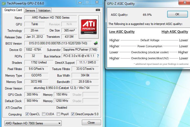The height and width of the screenshot is (127, 190).
Task: Click the BIOS Version value field
Action: coord(58,43)
